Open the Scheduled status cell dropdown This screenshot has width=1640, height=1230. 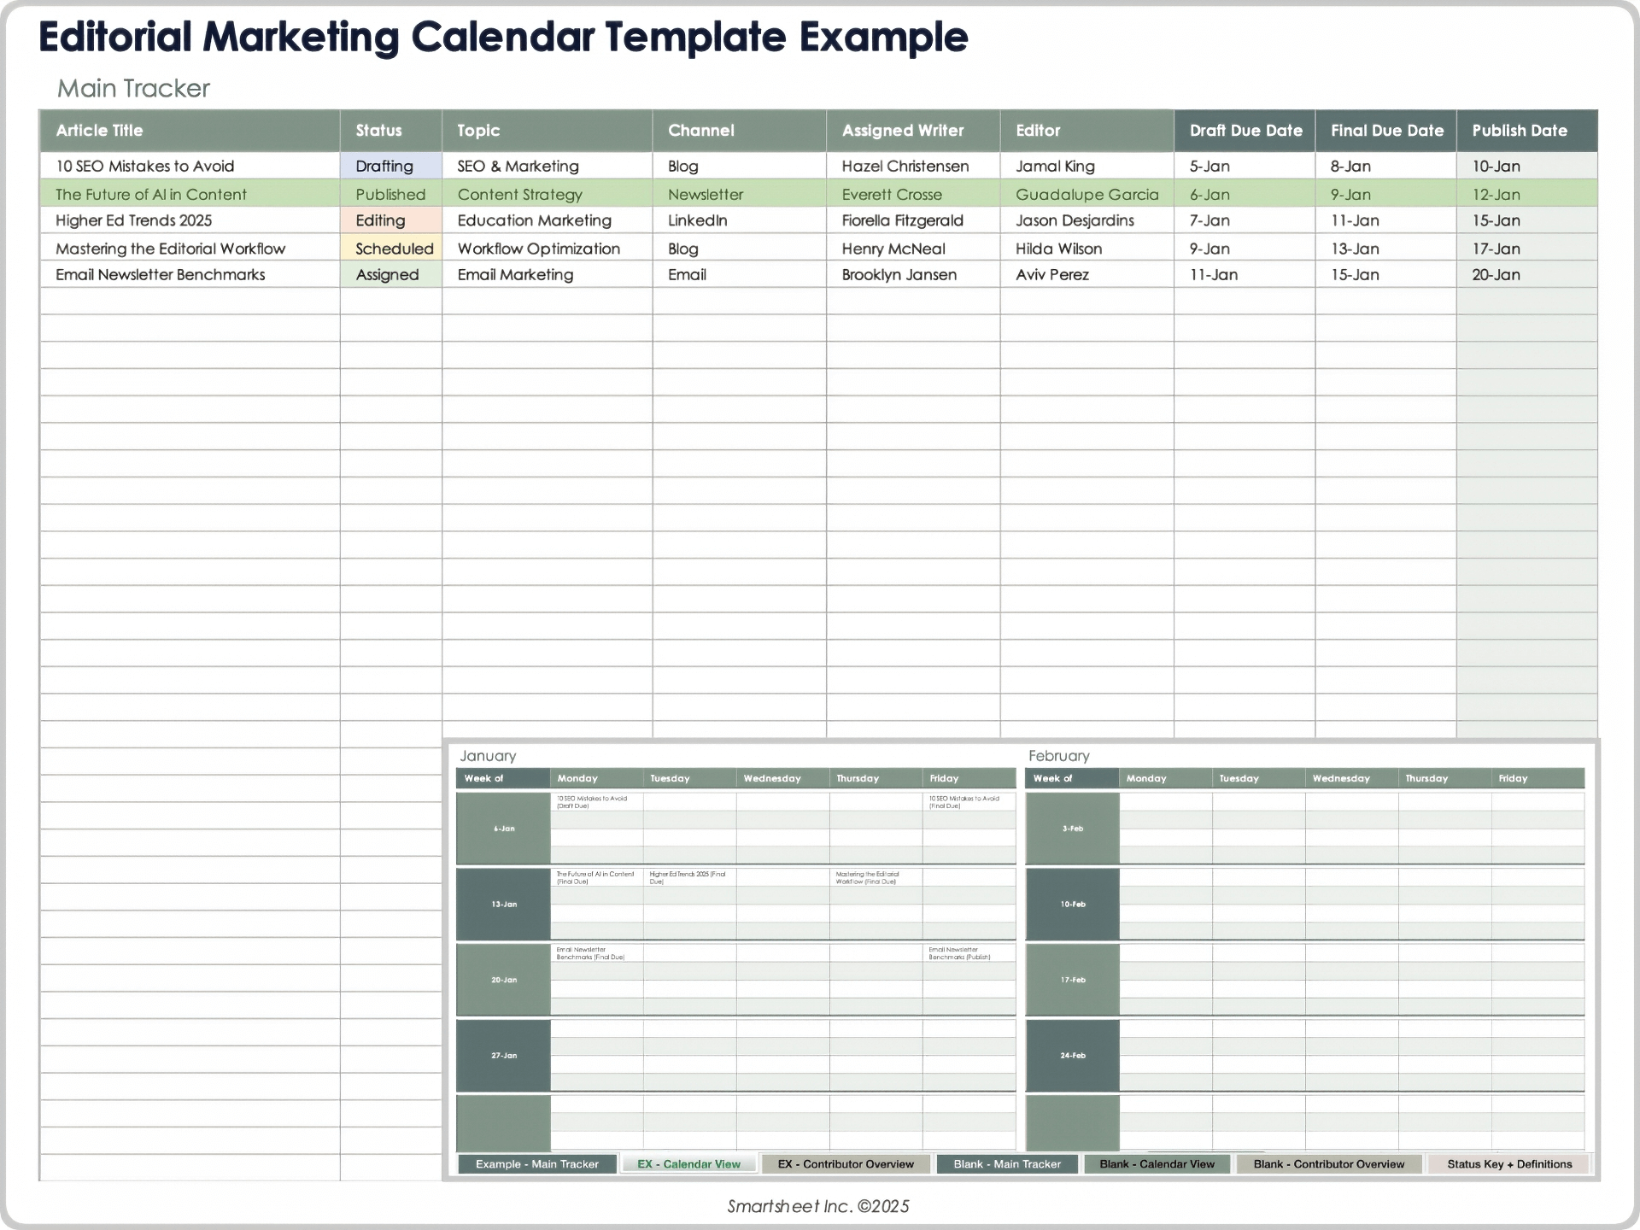pyautogui.click(x=389, y=249)
